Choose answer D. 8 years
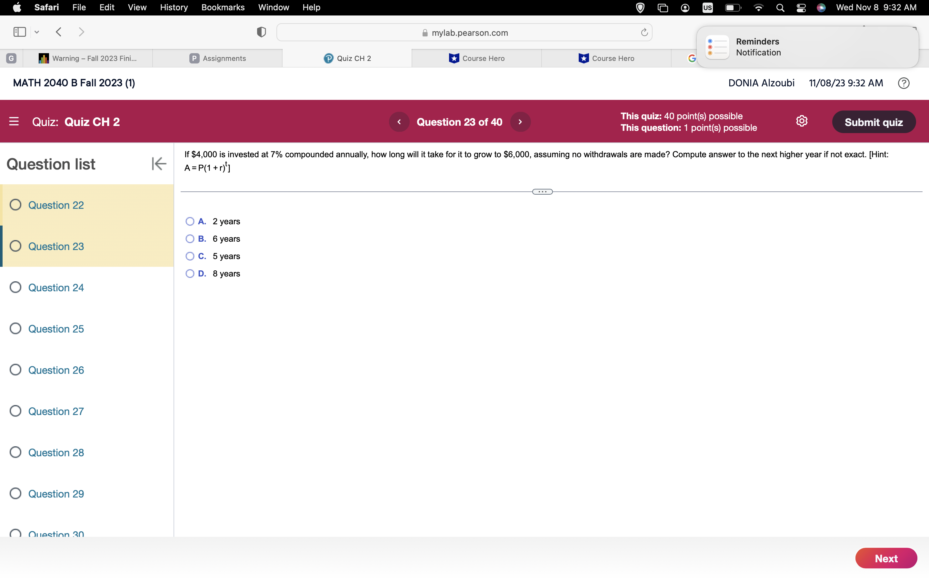Screen dimensions: 929x580 tap(190, 274)
